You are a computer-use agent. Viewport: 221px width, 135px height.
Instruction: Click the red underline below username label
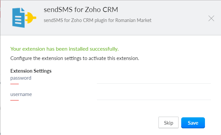click(x=14, y=100)
